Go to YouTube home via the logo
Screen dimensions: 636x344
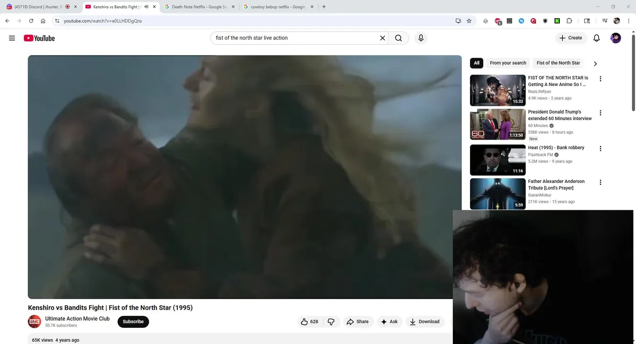39,38
